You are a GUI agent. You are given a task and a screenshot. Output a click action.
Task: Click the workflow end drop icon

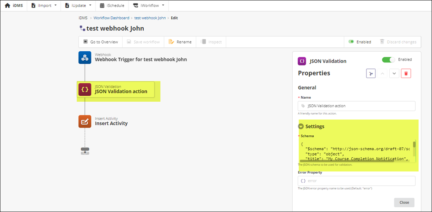click(x=85, y=151)
